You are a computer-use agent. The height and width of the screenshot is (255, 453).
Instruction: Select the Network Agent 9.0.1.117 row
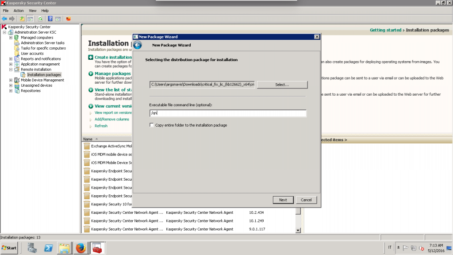coord(189,230)
